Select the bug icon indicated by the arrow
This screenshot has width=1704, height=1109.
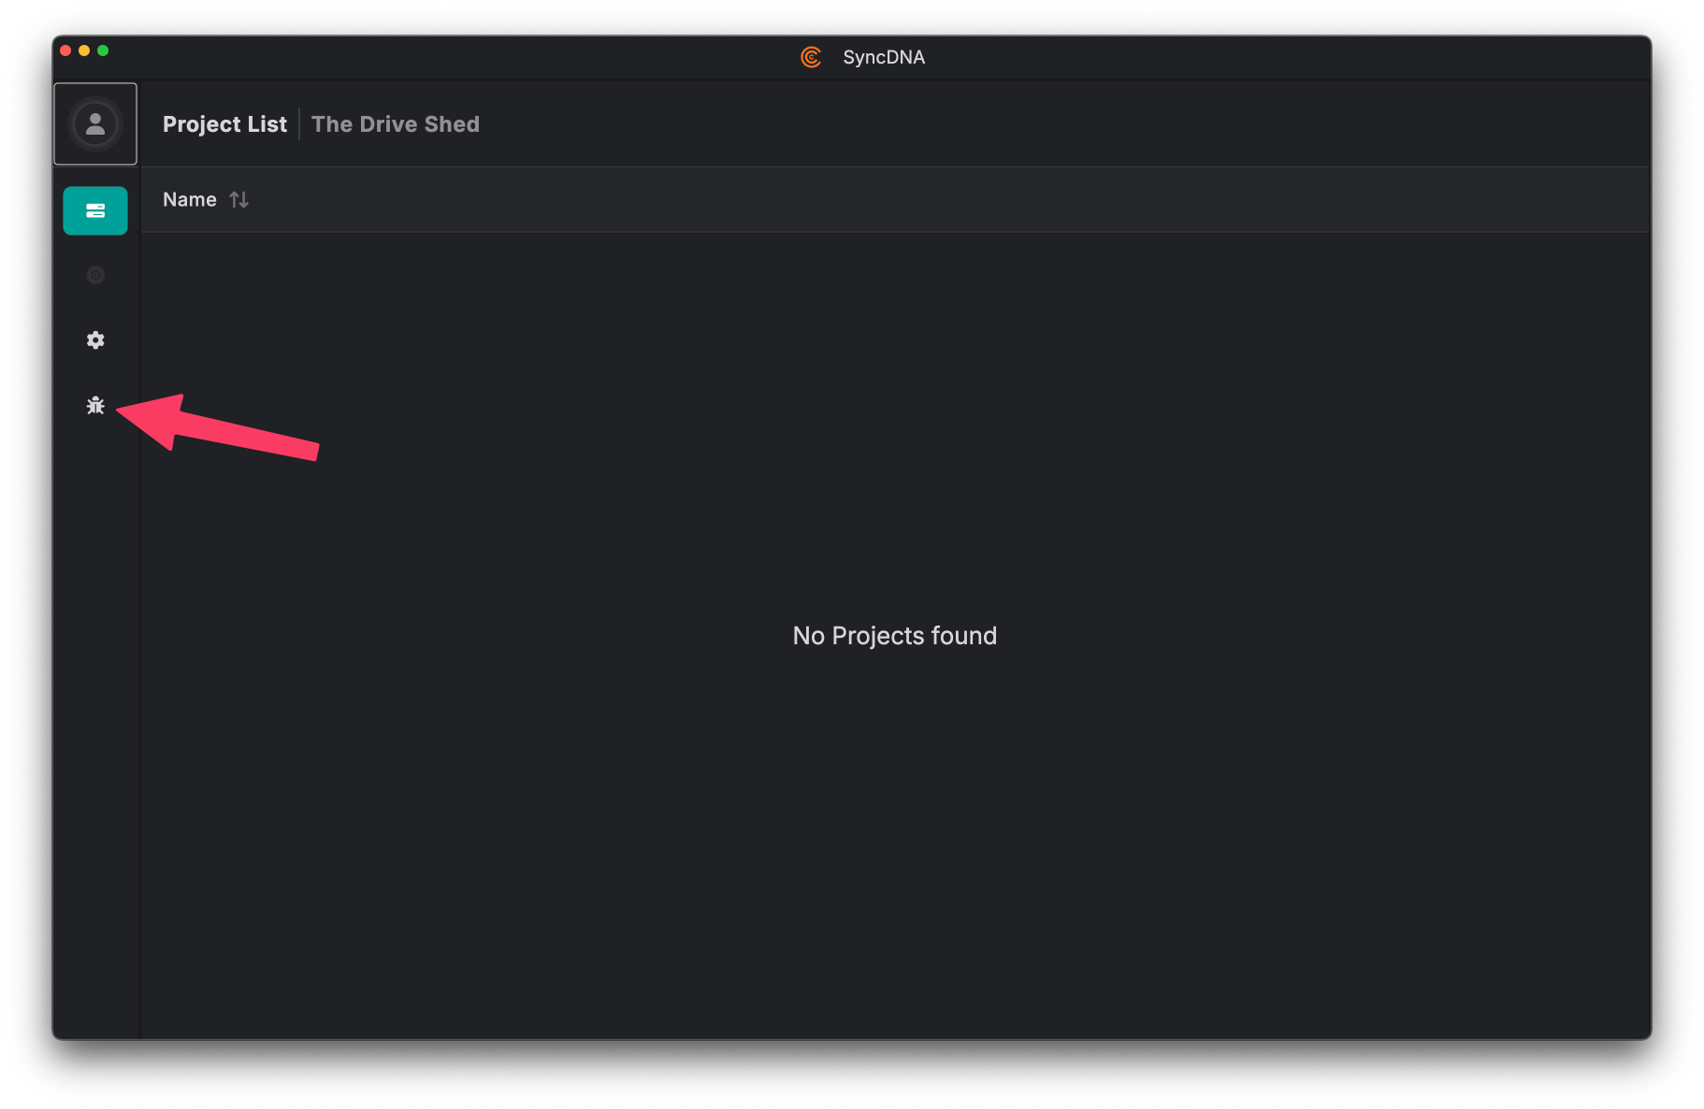click(x=94, y=405)
